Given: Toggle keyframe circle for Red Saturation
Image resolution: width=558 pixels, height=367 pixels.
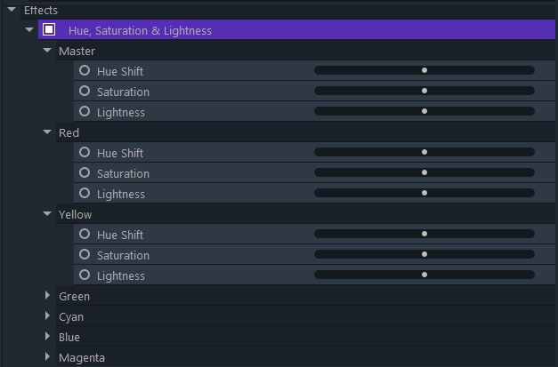Looking at the screenshot, I should pos(85,172).
